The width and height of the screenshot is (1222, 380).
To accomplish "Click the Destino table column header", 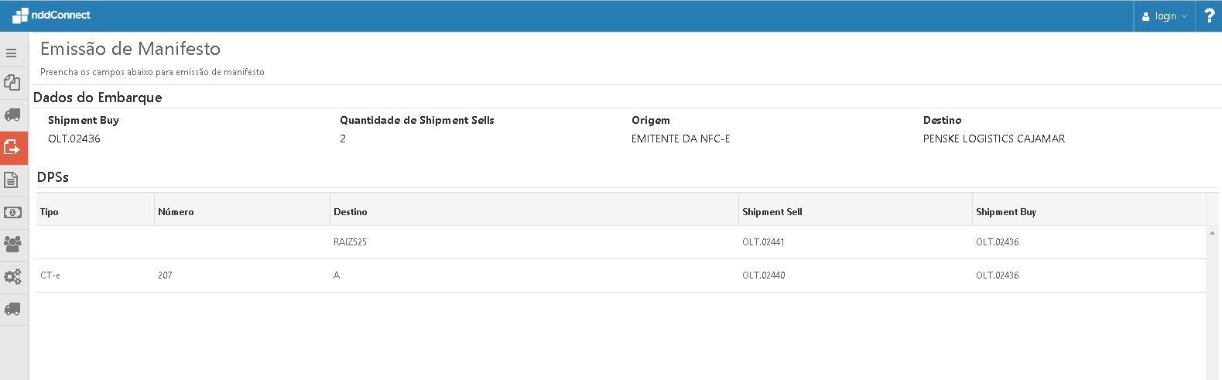I will 351,212.
